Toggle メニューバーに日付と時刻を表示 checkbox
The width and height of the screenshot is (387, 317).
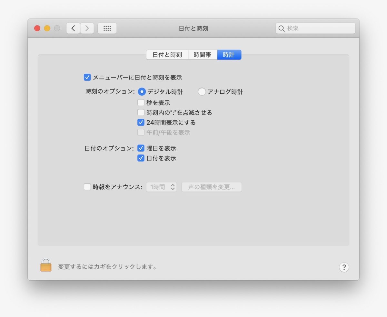coord(87,77)
